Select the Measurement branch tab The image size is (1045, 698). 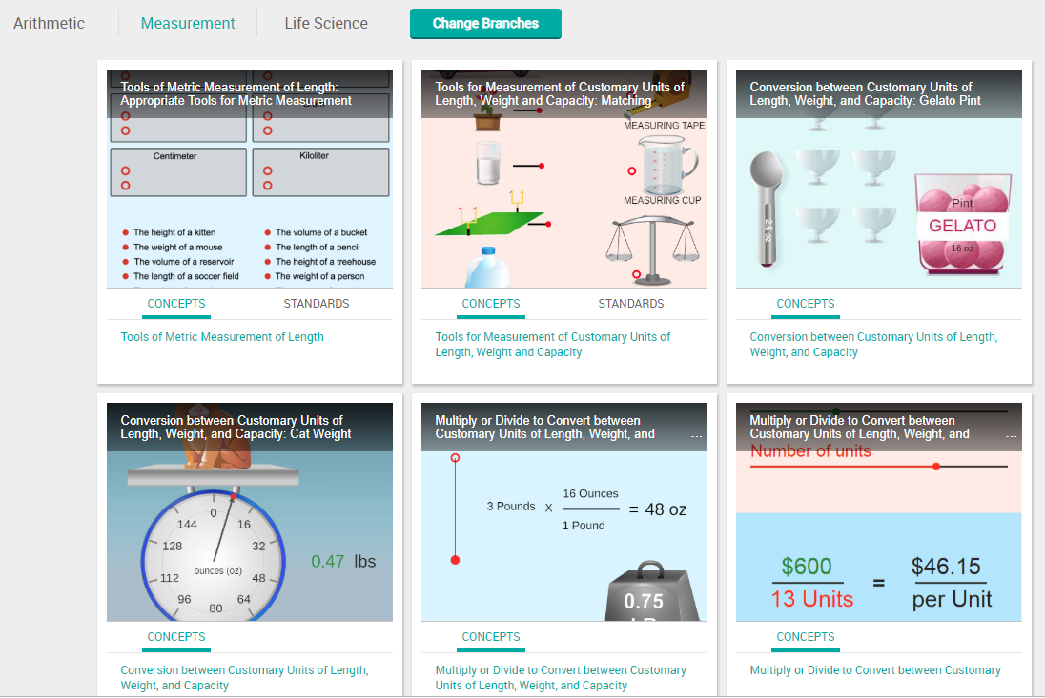(x=187, y=23)
